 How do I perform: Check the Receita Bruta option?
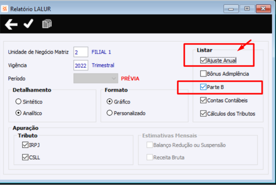pyautogui.click(x=150, y=157)
